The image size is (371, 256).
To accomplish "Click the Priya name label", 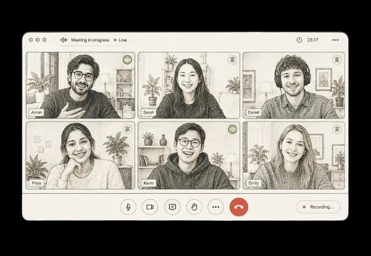I will tap(36, 183).
